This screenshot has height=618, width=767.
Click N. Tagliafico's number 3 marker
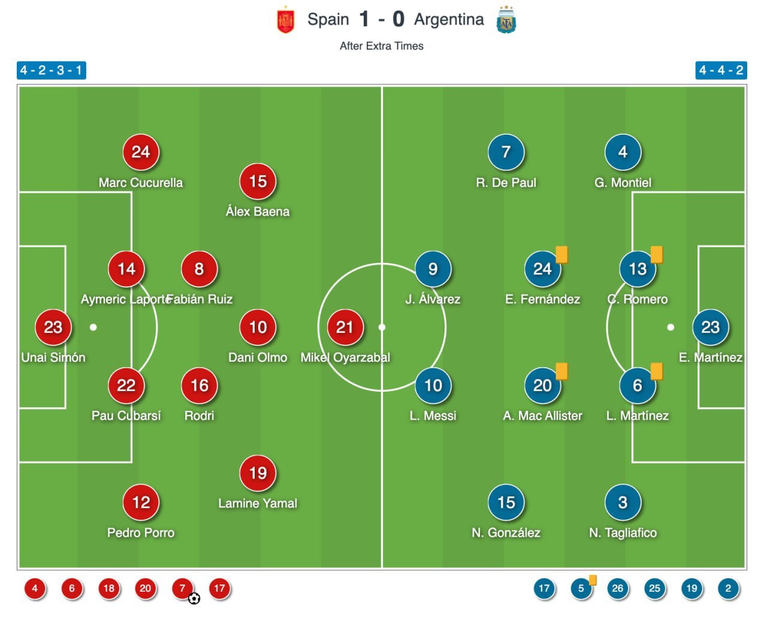click(x=623, y=502)
